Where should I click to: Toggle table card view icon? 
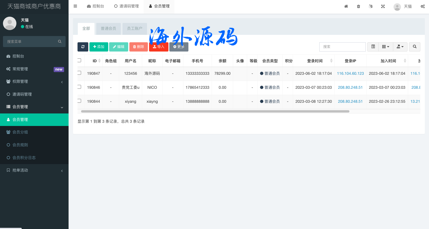tap(373, 47)
